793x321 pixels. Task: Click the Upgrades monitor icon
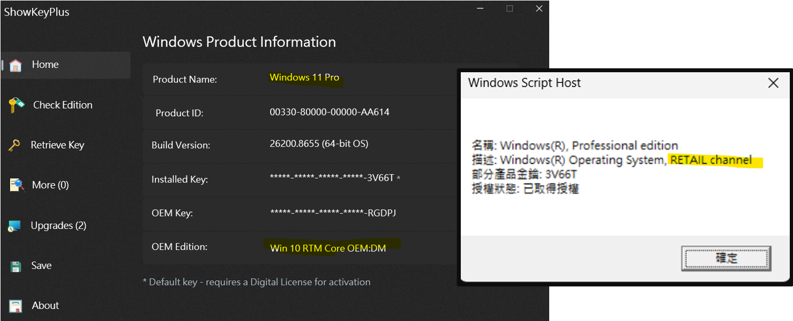(14, 226)
